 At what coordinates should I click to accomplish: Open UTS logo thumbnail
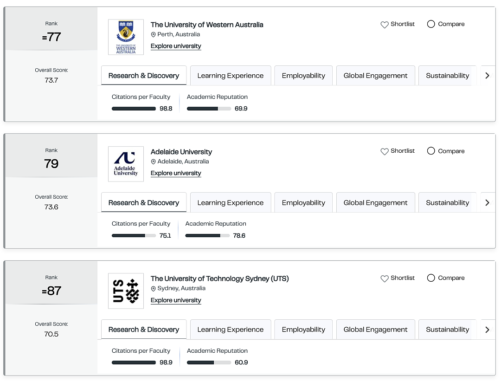(x=126, y=291)
